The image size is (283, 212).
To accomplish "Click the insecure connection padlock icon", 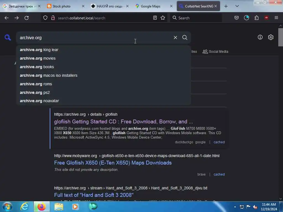I will click(x=53, y=18).
